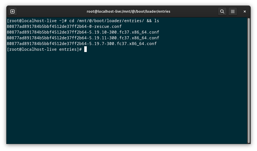The image size is (257, 151).
Task: Click the terminal cursor block at the prompt
Action: coord(85,49)
